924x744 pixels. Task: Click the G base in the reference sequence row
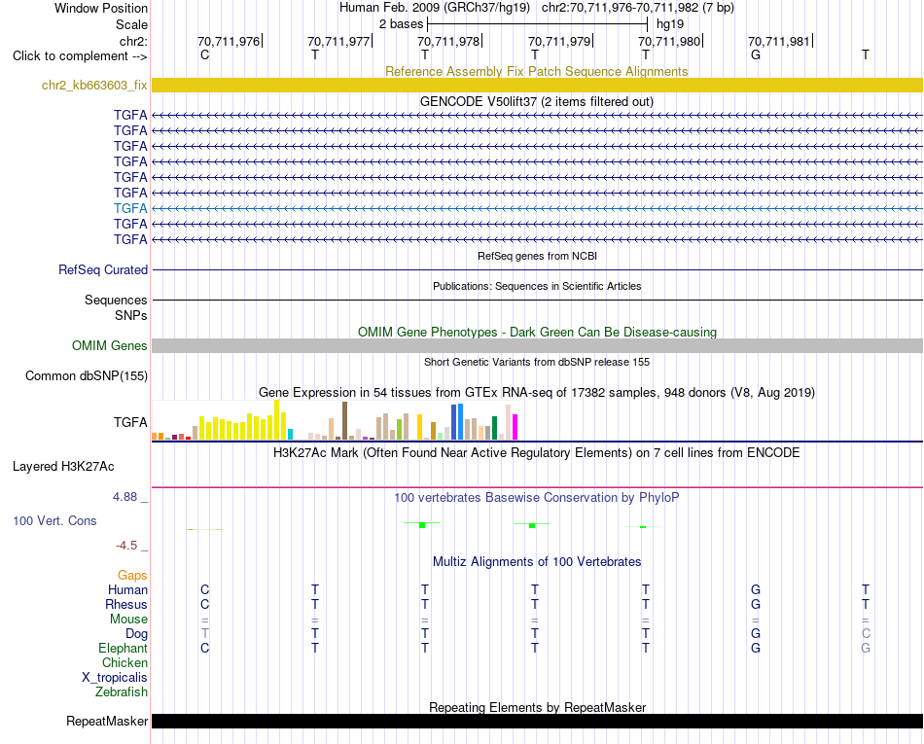[756, 54]
